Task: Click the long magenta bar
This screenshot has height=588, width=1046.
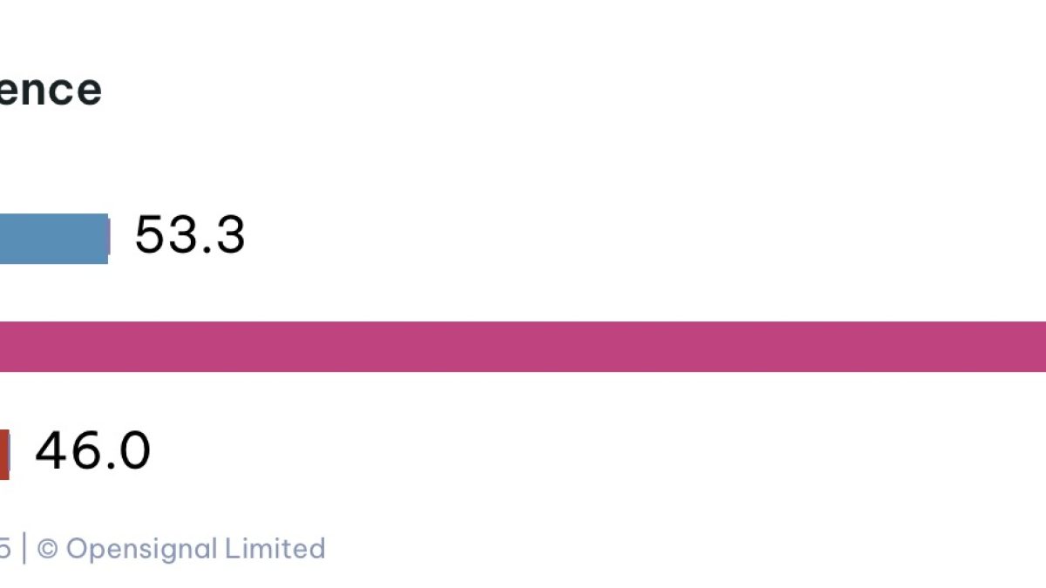Action: point(523,347)
